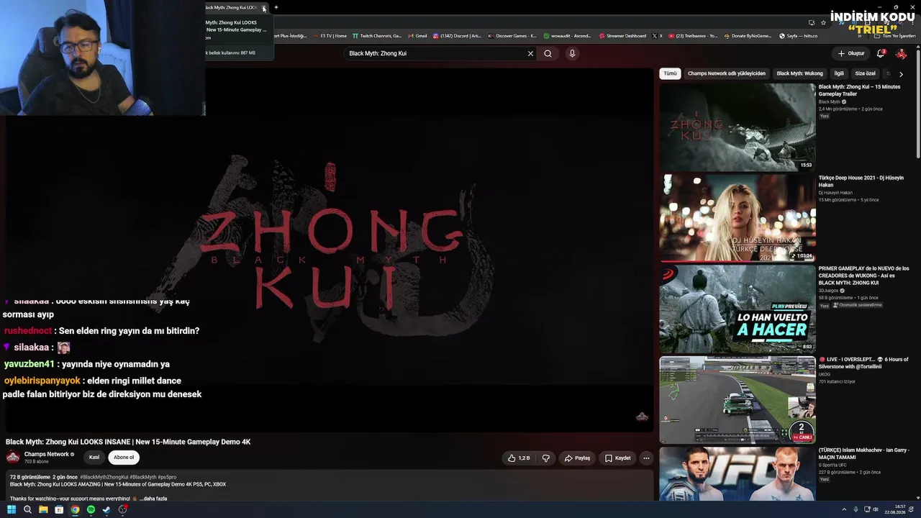Open 'Black Myth: Zhong Kui – 15 Minutes' title
Image resolution: width=921 pixels, height=518 pixels.
pyautogui.click(x=859, y=90)
